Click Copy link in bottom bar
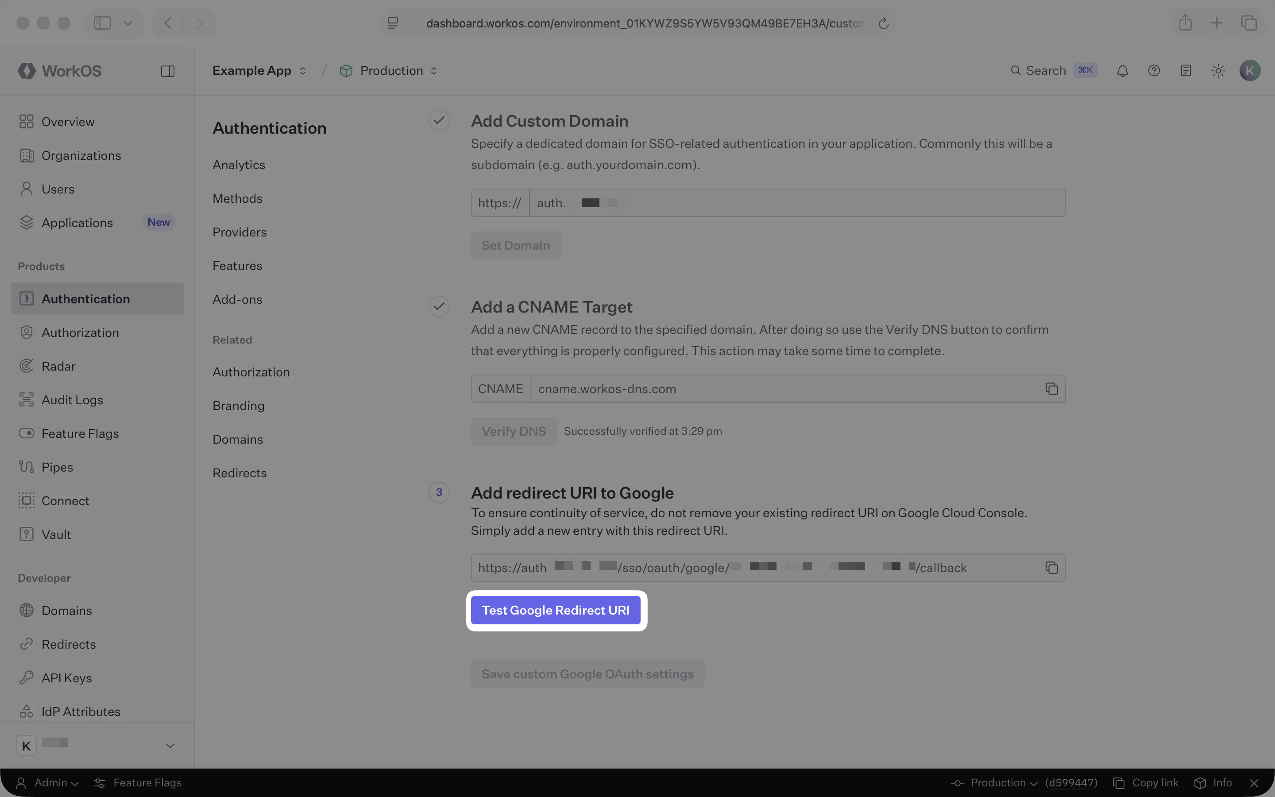 point(1145,783)
